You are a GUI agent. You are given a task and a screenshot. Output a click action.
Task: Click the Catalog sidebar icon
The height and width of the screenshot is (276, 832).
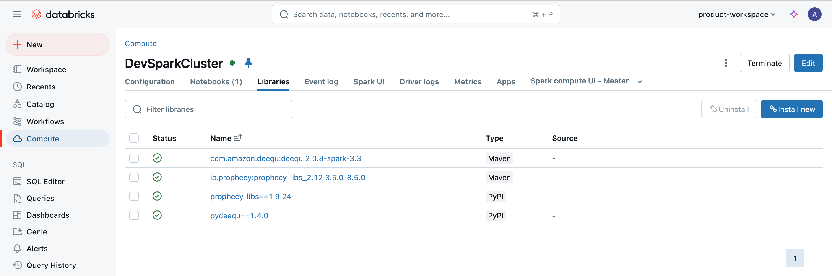pos(17,104)
